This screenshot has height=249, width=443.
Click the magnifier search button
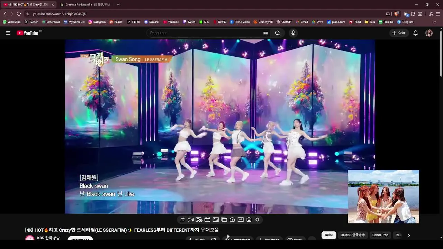(278, 33)
